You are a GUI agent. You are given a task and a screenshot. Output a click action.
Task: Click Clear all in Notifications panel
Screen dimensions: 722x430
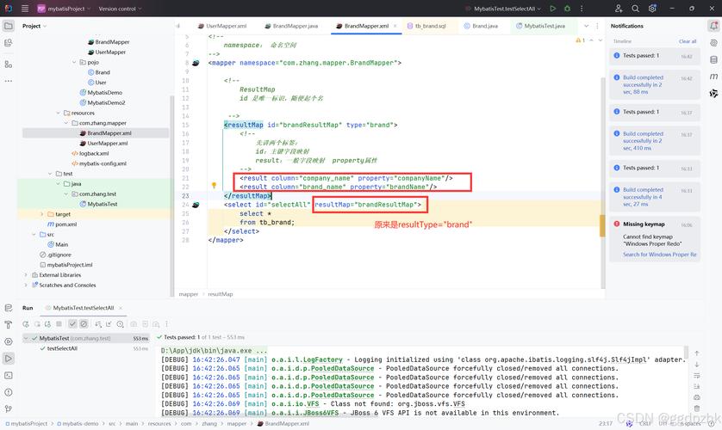[687, 41]
